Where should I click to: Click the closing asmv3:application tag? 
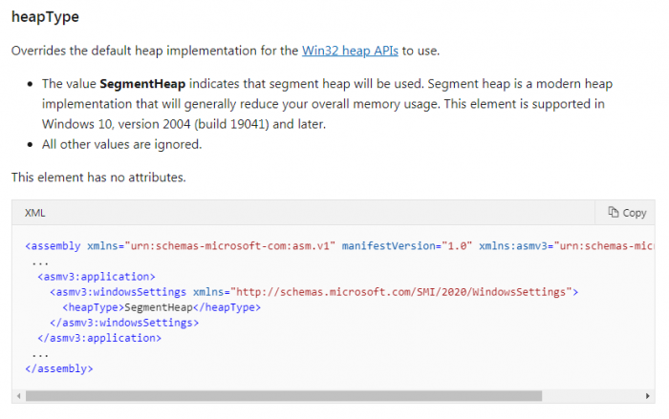point(99,338)
